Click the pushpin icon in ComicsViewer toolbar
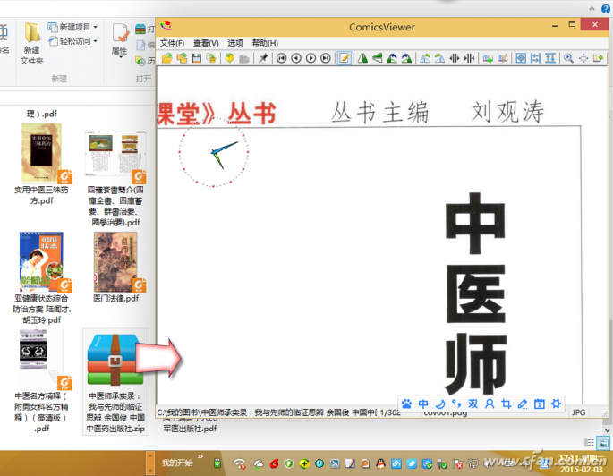613x476 pixels. click(263, 59)
